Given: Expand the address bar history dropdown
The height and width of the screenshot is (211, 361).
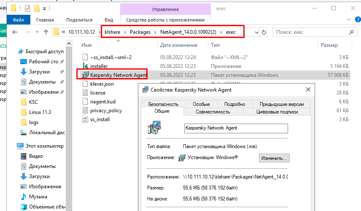Looking at the screenshot, I should click(257, 32).
